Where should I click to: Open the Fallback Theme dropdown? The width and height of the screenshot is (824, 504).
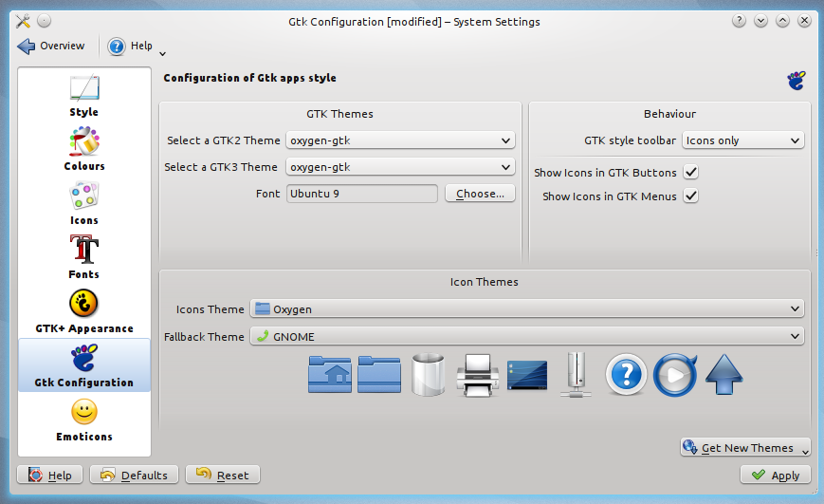click(526, 336)
